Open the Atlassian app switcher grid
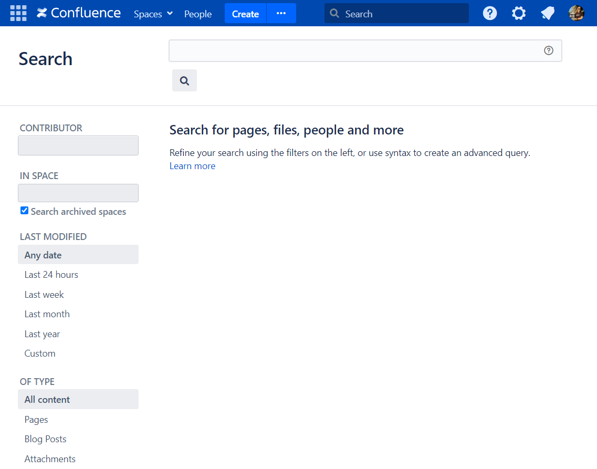Image resolution: width=597 pixels, height=469 pixels. pyautogui.click(x=18, y=13)
